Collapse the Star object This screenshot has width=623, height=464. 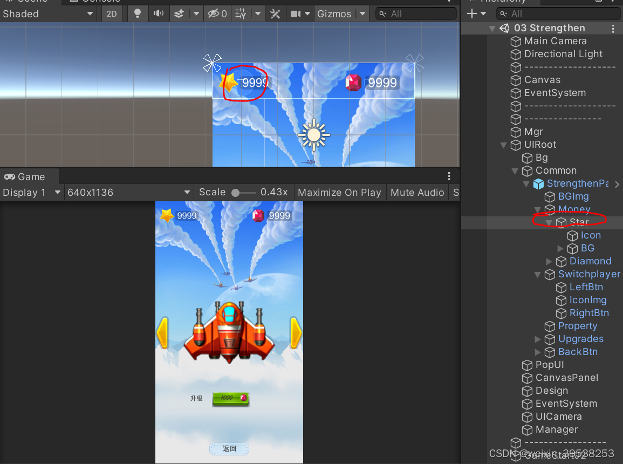[549, 222]
